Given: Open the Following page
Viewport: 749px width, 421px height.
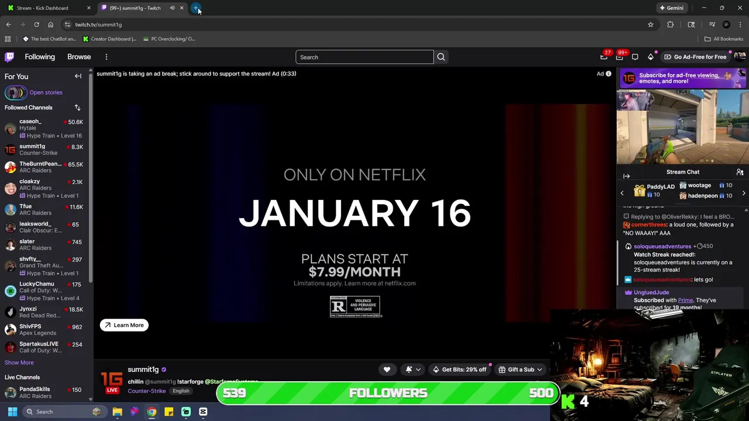Looking at the screenshot, I should coord(40,57).
